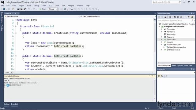Screen dimensions: 196x110
Task: Select the Financial.cs editor tab
Action: click(9, 13)
